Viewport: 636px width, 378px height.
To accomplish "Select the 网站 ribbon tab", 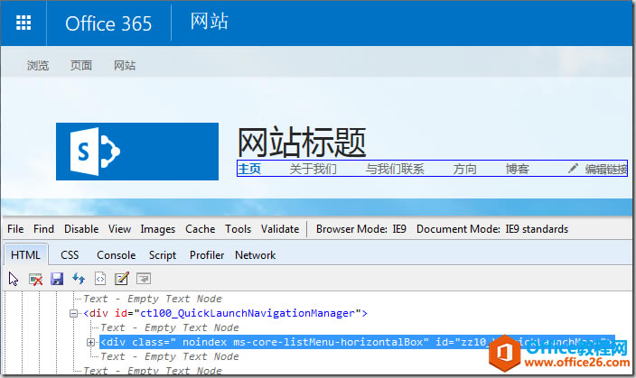I will (x=124, y=66).
